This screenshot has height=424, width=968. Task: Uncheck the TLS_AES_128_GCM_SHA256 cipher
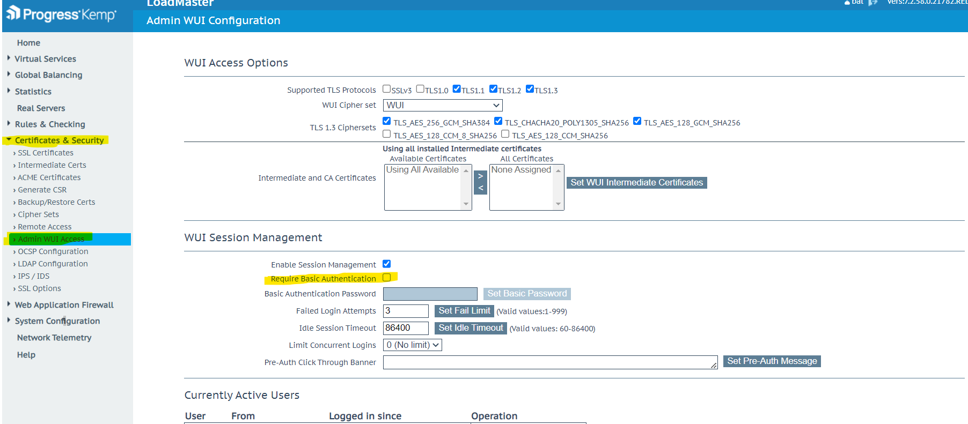[637, 121]
